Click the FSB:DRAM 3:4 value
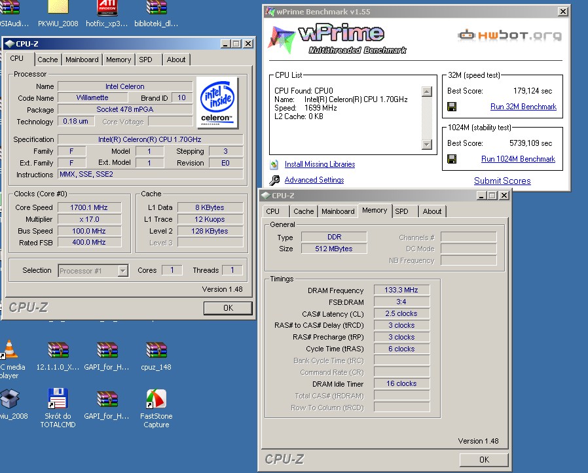The image size is (588, 473). click(401, 302)
